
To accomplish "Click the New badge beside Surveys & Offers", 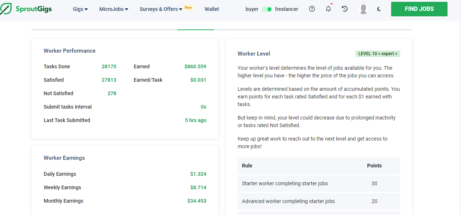I will click(x=188, y=8).
